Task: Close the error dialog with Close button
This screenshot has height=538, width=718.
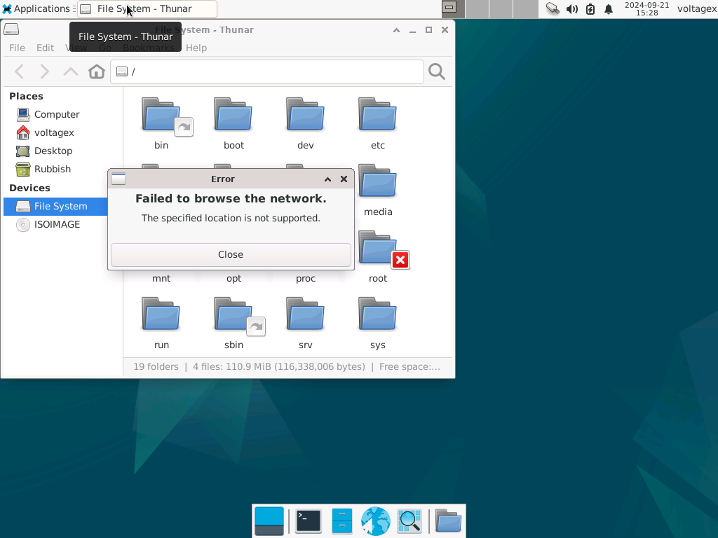Action: [x=231, y=254]
